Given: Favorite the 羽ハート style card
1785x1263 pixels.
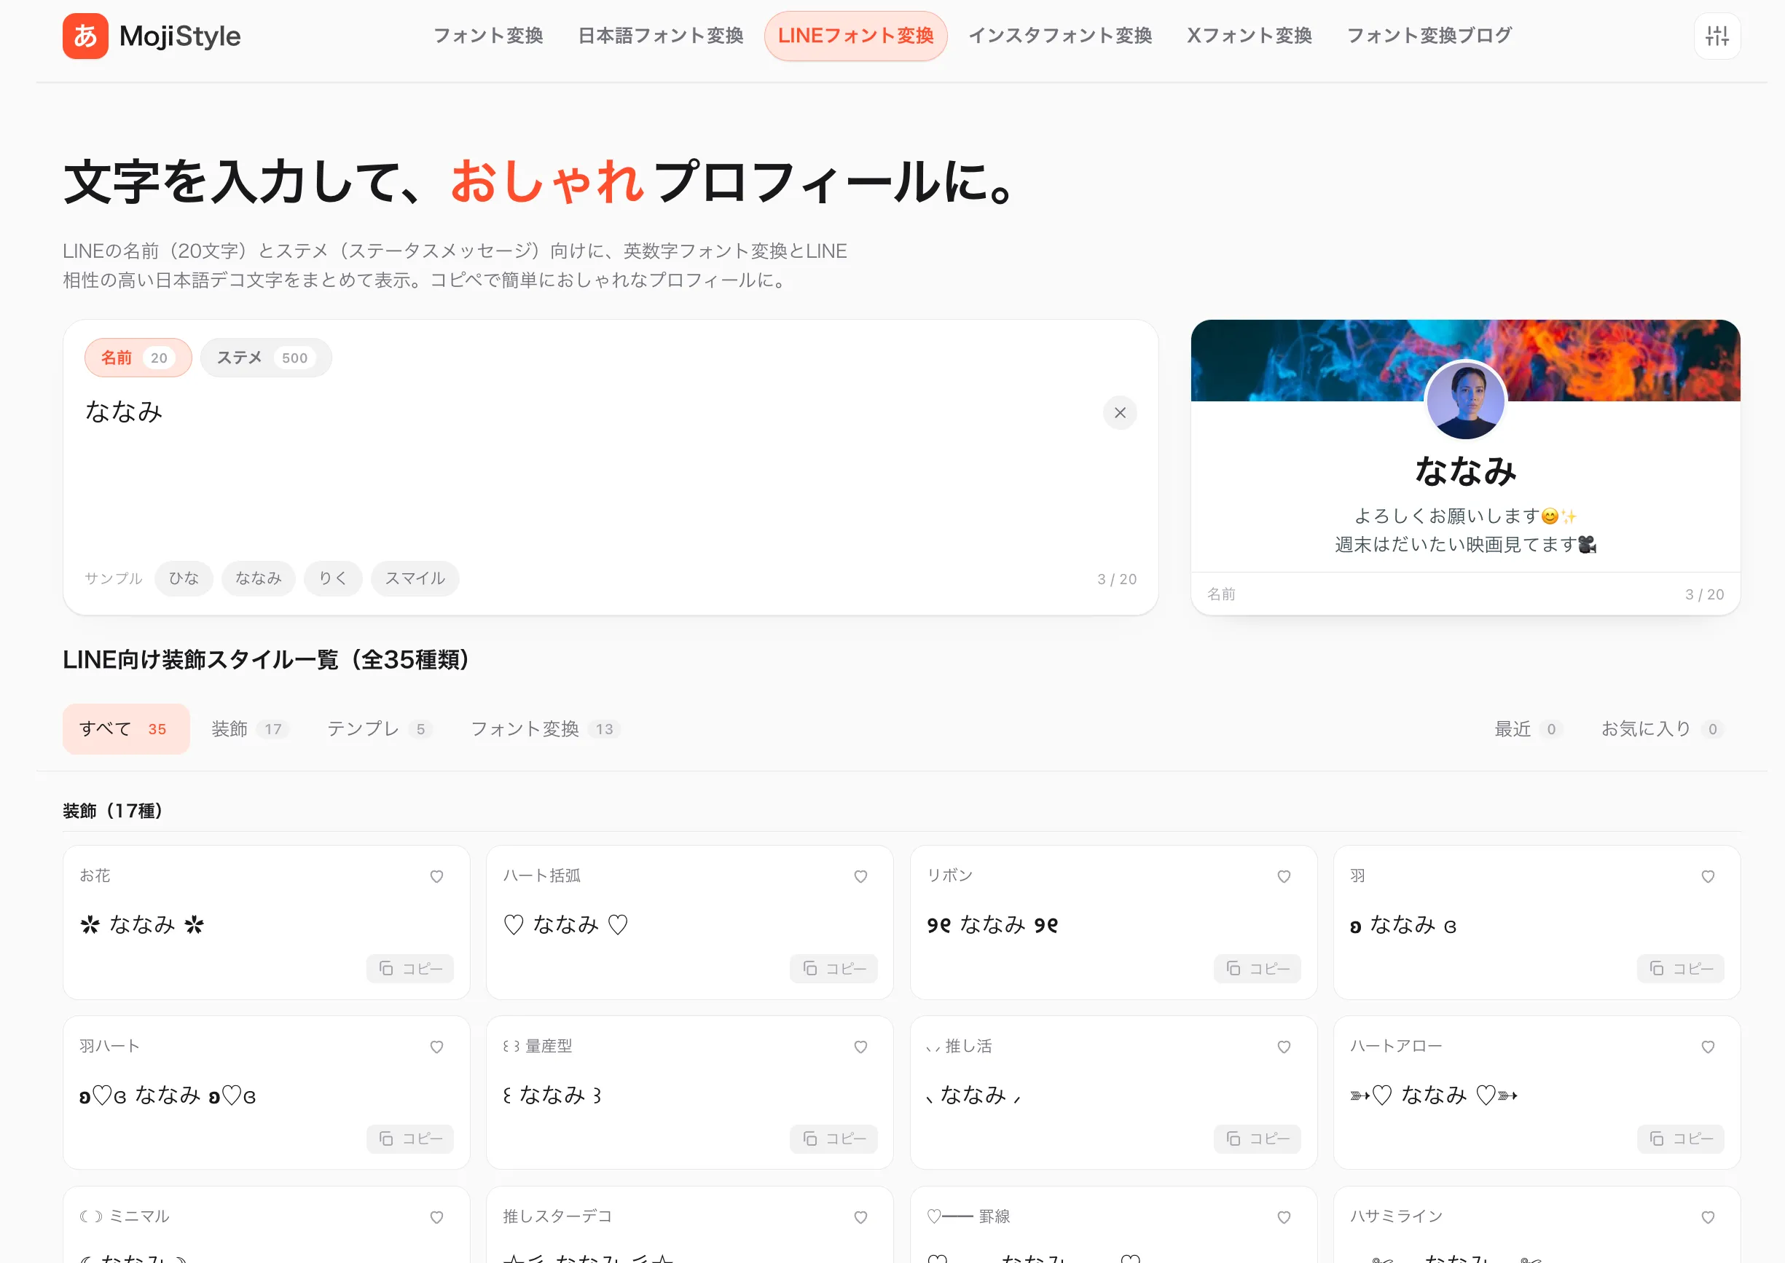Looking at the screenshot, I should click(x=436, y=1046).
